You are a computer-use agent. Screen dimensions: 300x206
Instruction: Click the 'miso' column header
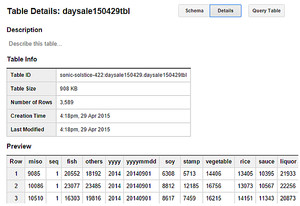35,162
